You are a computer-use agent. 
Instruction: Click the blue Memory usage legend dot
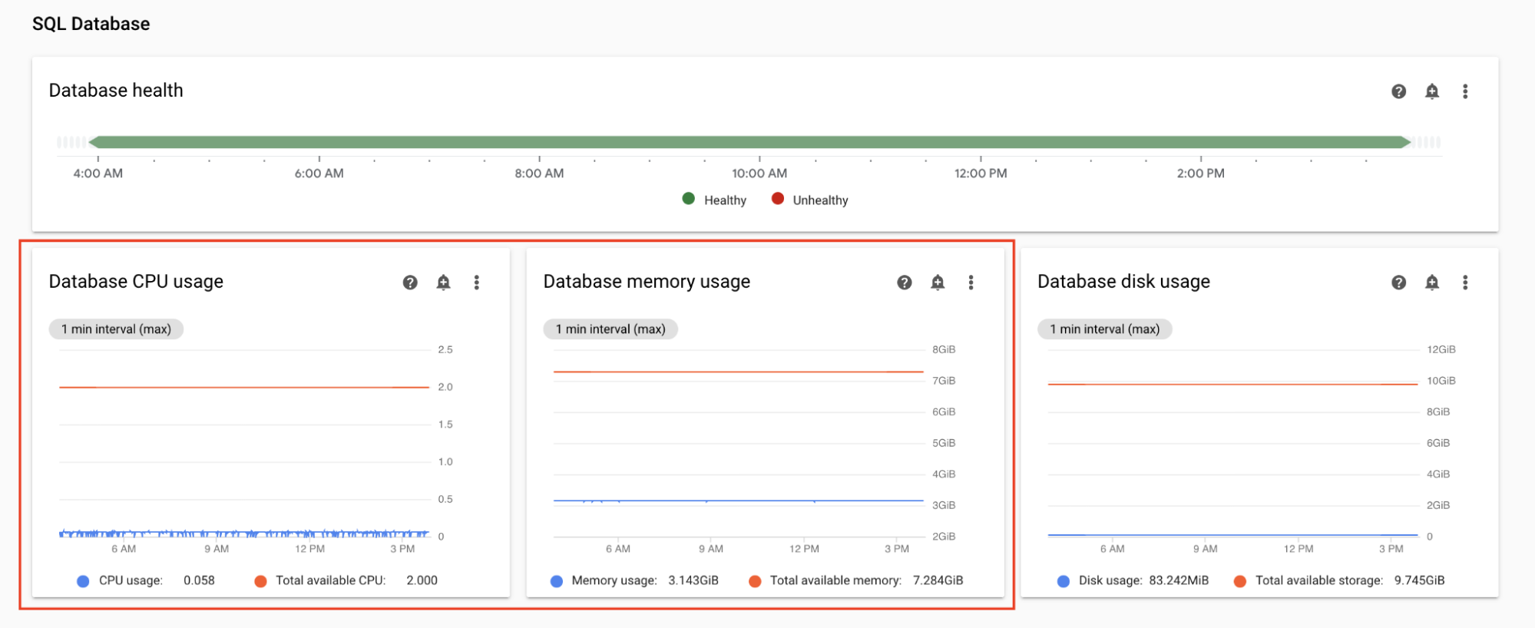coord(557,581)
